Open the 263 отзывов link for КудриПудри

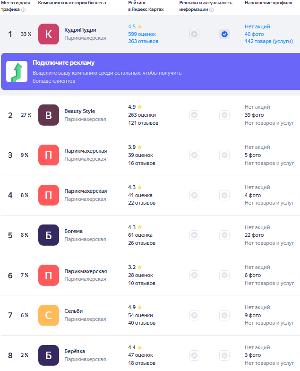143,41
